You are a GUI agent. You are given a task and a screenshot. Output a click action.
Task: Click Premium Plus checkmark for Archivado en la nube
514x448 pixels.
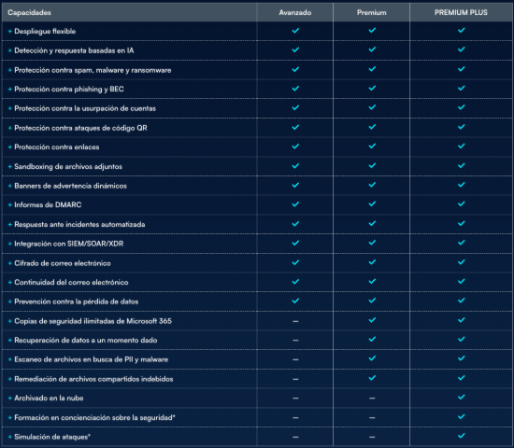[x=462, y=397]
